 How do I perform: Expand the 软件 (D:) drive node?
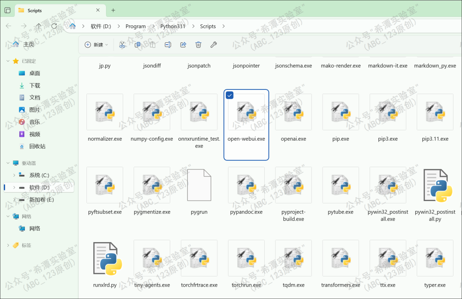click(x=14, y=187)
